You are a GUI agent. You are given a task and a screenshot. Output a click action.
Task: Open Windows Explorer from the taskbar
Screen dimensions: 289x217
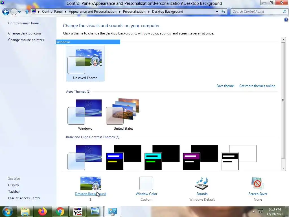pyautogui.click(x=25, y=211)
